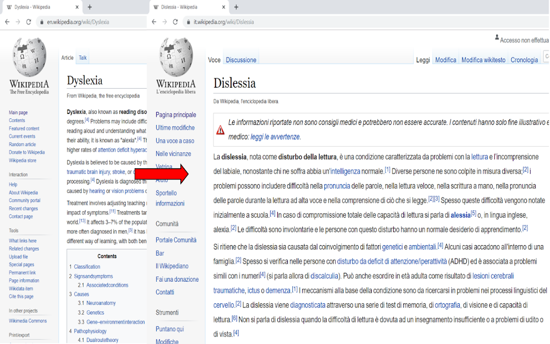Click search box at right of Cronologia

coord(546,56)
